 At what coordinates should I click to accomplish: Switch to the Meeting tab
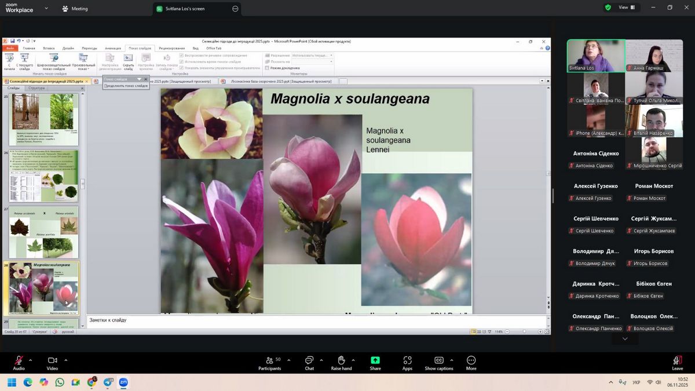click(x=75, y=9)
